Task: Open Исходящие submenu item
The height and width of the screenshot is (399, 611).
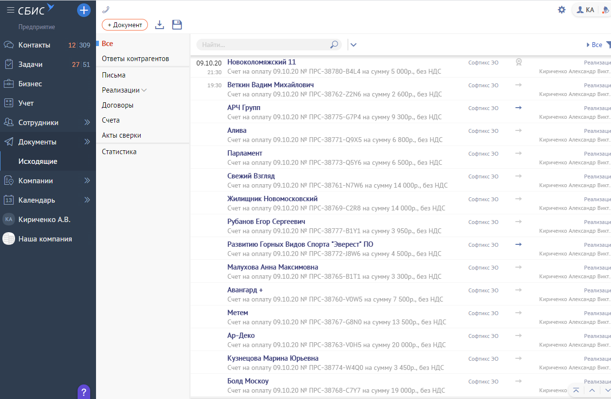Action: coord(38,161)
